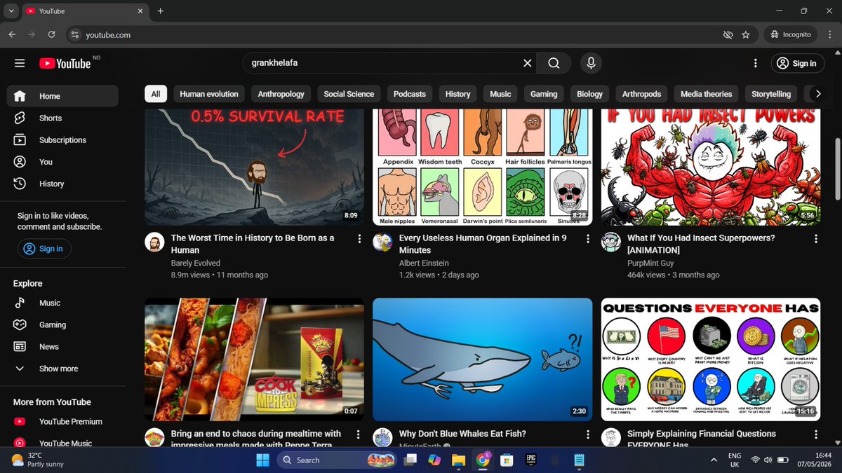Open options for Worst Time in History video
The image size is (842, 473).
click(x=359, y=239)
